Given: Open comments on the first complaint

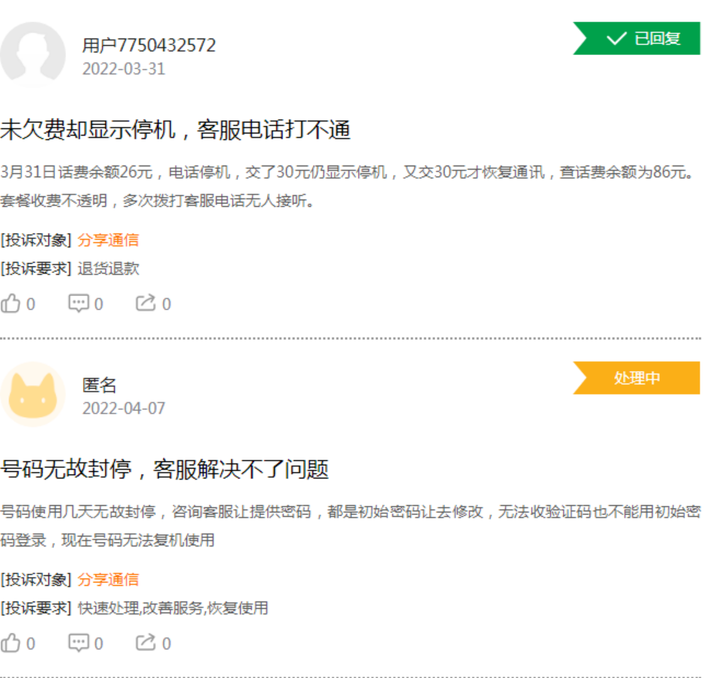Looking at the screenshot, I should pos(79,304).
